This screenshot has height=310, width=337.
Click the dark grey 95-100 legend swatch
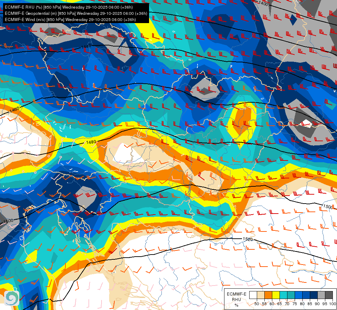pos(329,295)
